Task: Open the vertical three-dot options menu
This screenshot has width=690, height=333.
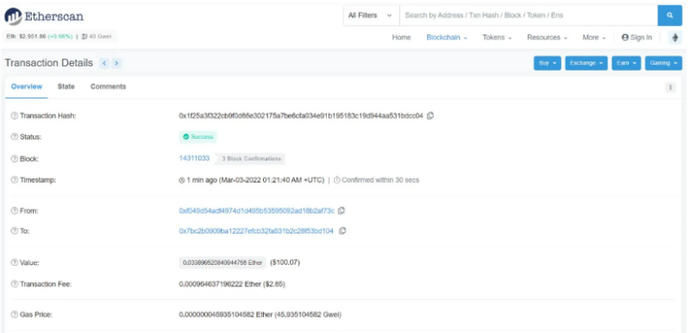Action: click(x=670, y=87)
